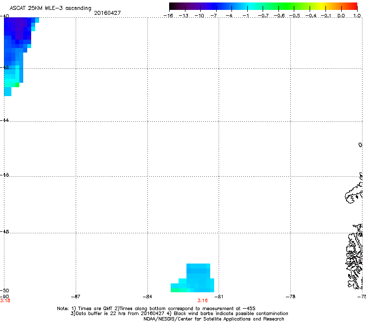Screen dimensions: 366x322
Task: Click the colorbar label '-0.7'
Action: coord(263,16)
